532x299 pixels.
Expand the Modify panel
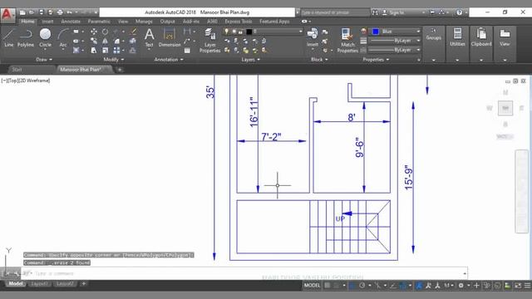(114, 59)
